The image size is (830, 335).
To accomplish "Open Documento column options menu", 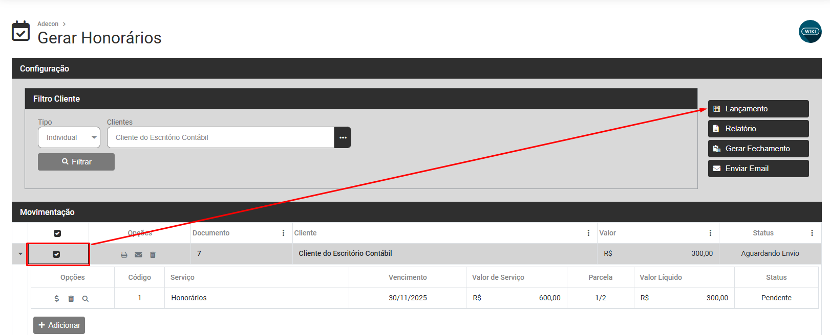I will (x=283, y=233).
